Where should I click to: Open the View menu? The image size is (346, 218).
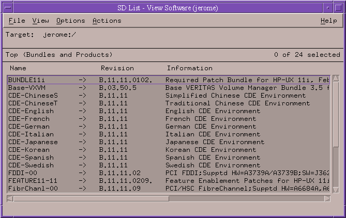click(x=41, y=21)
